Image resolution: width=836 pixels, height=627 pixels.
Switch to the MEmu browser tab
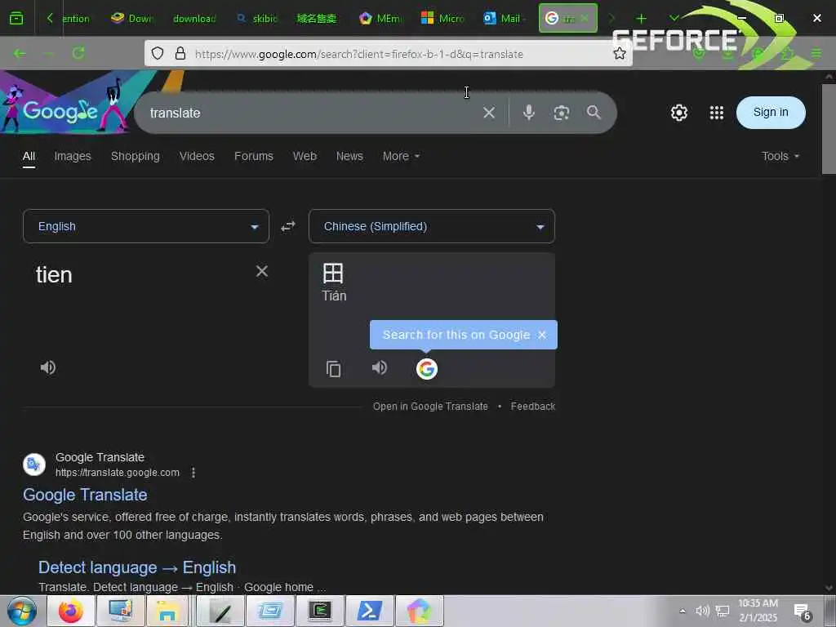(382, 19)
